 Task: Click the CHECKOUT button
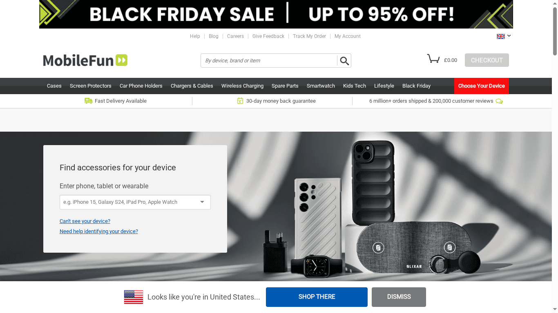click(x=487, y=60)
